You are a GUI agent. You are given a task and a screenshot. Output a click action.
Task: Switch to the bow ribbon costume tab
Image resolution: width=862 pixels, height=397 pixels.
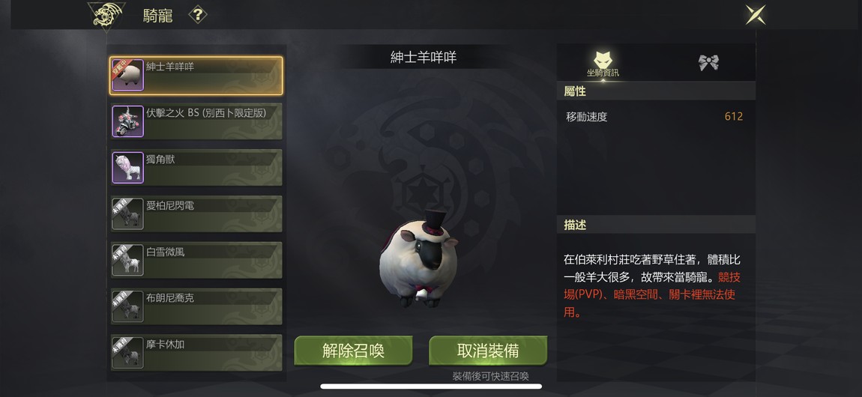pos(708,63)
